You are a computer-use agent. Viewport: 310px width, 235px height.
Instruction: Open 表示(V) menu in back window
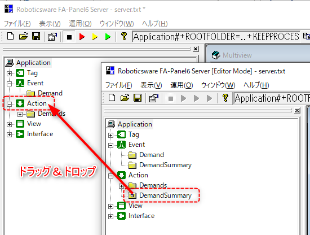(x=50, y=24)
